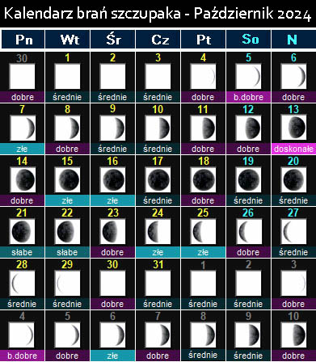Choose the moon picture on November 4
The width and height of the screenshot is (316, 362).
(x=22, y=335)
